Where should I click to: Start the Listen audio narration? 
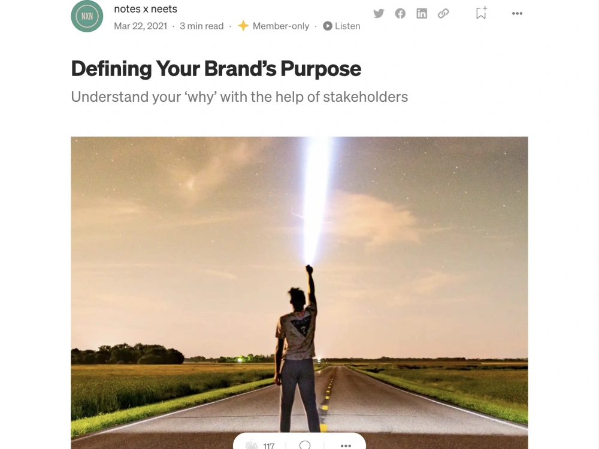(x=341, y=26)
